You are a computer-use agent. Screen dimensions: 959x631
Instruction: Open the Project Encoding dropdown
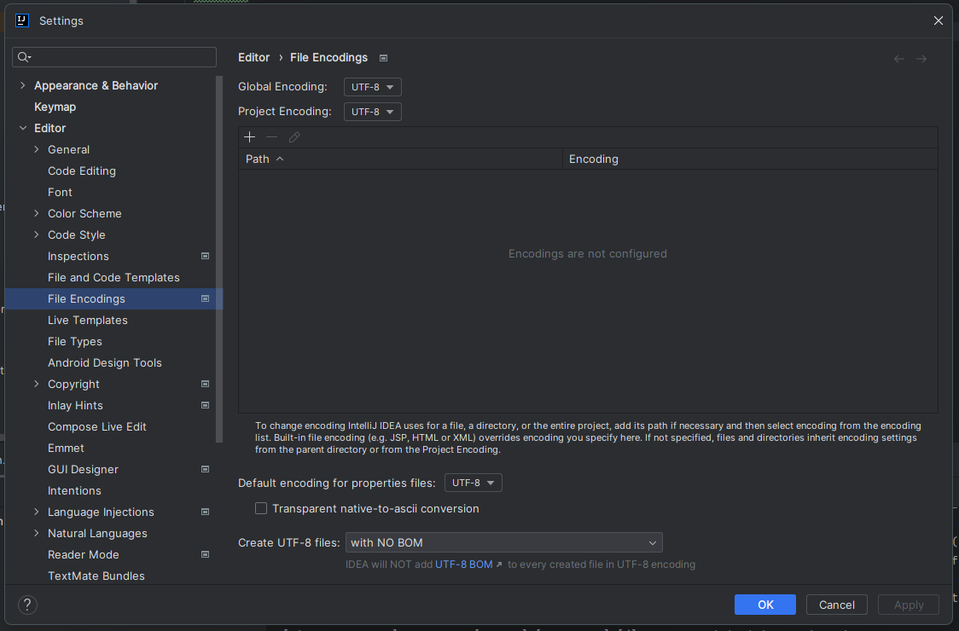click(x=373, y=112)
